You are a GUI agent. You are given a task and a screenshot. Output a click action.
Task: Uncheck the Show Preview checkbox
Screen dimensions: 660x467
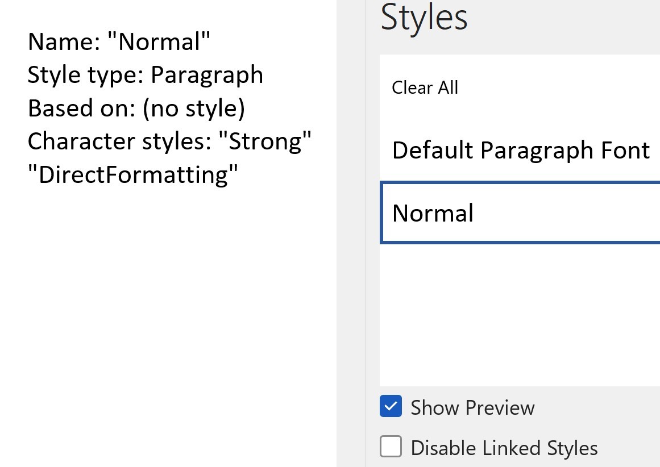pyautogui.click(x=391, y=407)
